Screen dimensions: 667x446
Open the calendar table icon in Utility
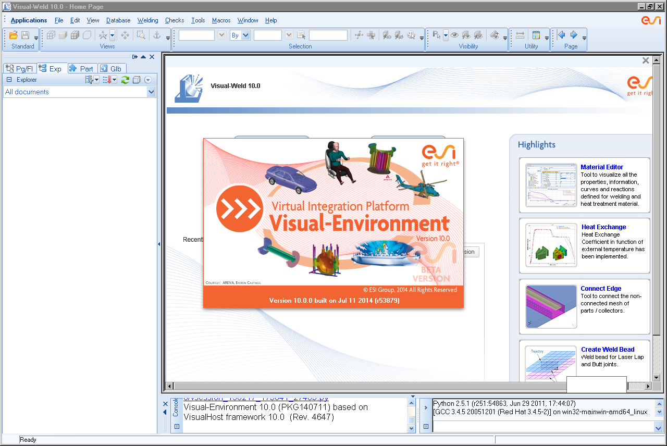(x=536, y=35)
